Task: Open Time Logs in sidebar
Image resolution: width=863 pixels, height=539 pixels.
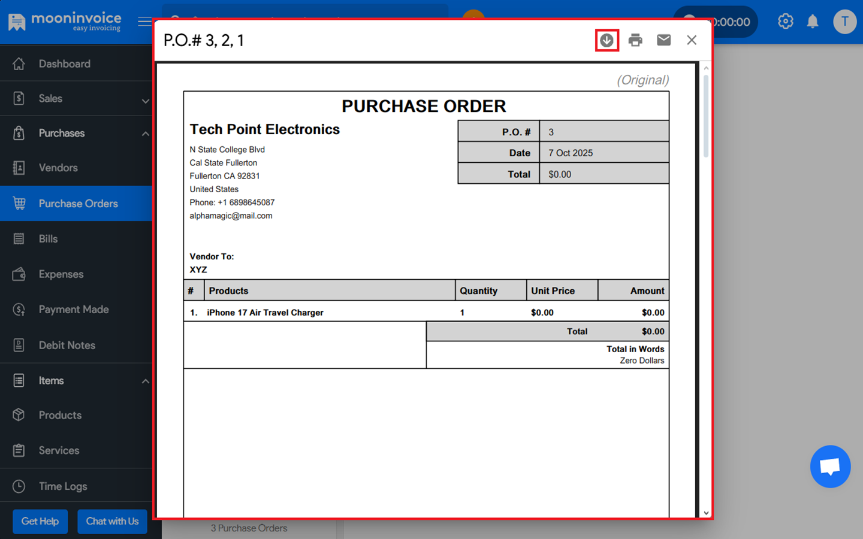Action: (x=63, y=486)
